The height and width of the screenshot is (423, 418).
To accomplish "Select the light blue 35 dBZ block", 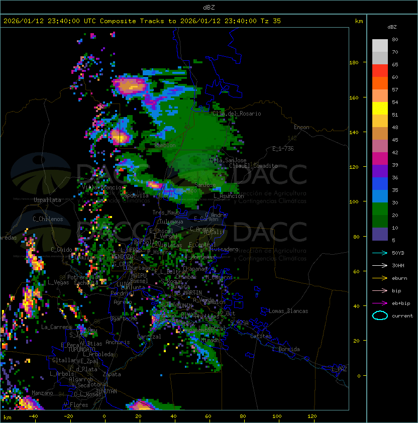I will tap(380, 196).
